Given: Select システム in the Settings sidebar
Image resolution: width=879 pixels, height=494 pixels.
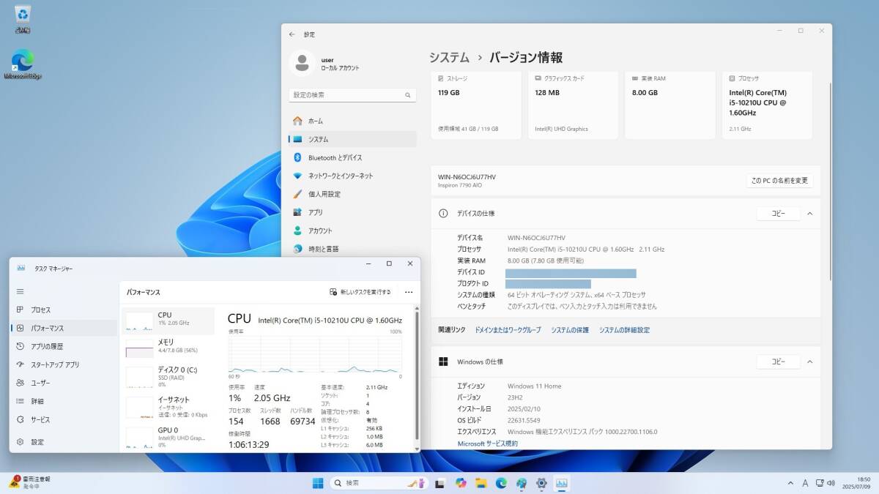Looking at the screenshot, I should coord(352,139).
